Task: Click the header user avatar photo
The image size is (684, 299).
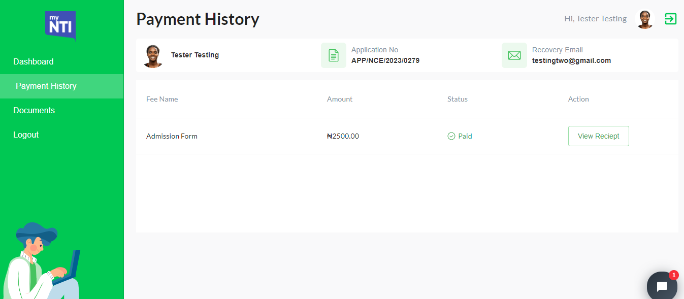Action: click(x=644, y=19)
